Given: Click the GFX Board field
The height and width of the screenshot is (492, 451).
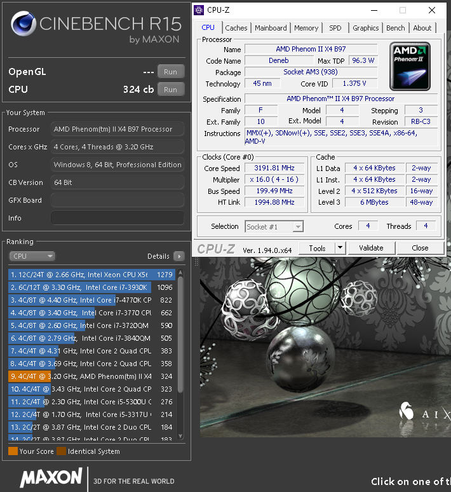Looking at the screenshot, I should coord(118,200).
